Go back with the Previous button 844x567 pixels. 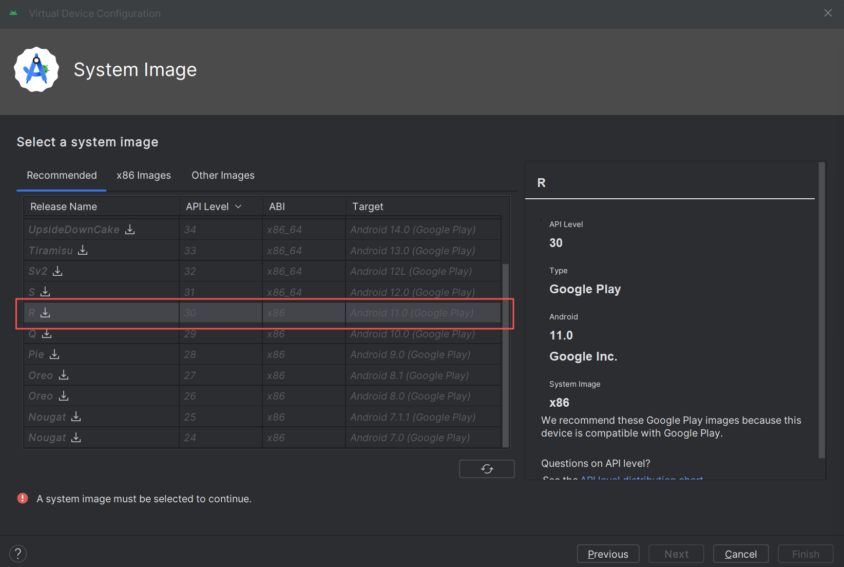(608, 554)
